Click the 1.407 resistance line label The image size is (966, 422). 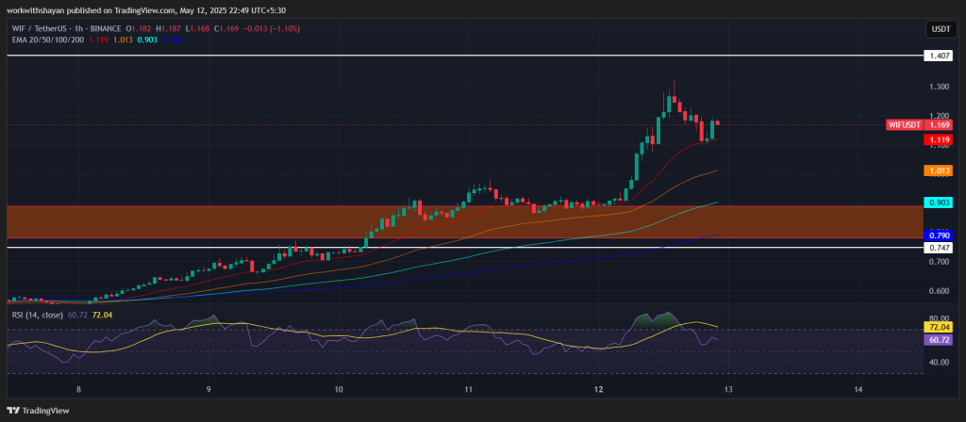(x=940, y=57)
